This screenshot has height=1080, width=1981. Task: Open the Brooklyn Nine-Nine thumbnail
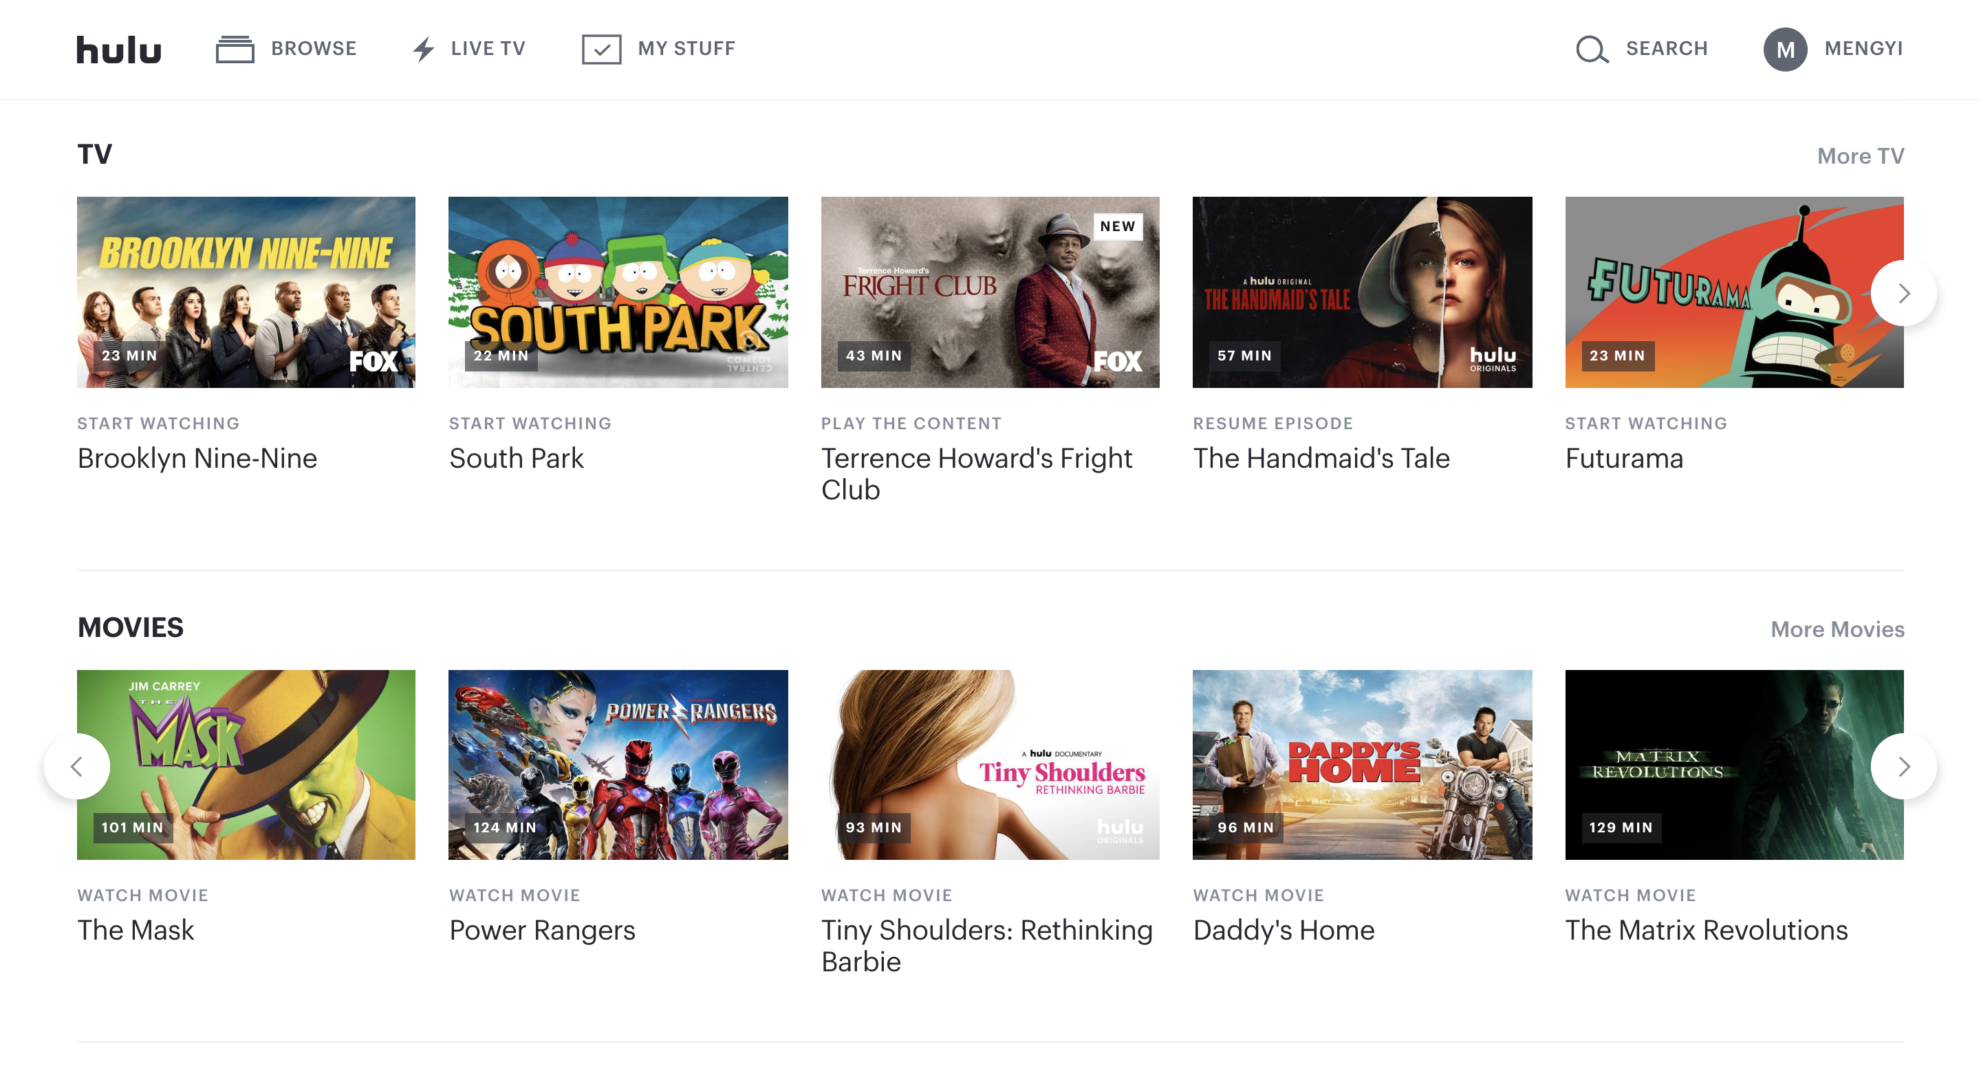pos(246,292)
